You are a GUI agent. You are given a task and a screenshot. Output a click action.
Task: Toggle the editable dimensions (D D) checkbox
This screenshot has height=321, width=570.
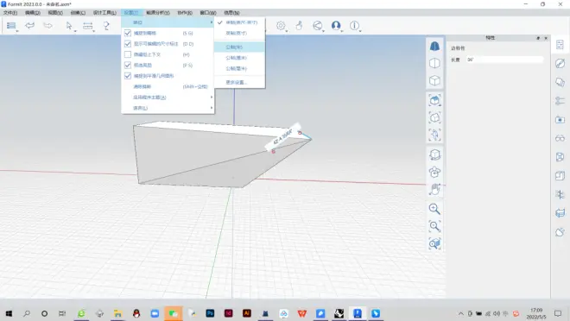pyautogui.click(x=128, y=44)
